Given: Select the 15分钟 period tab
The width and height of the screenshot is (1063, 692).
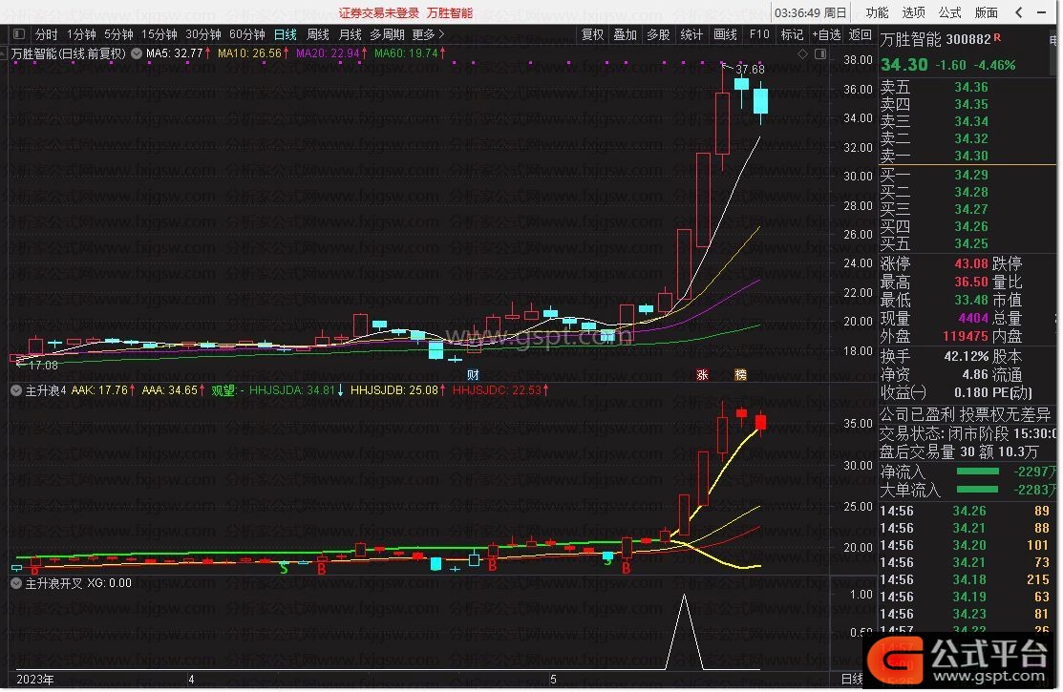Looking at the screenshot, I should coord(159,34).
